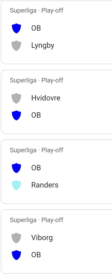Select the Viborg team name
The image size is (112, 274).
click(42, 238)
